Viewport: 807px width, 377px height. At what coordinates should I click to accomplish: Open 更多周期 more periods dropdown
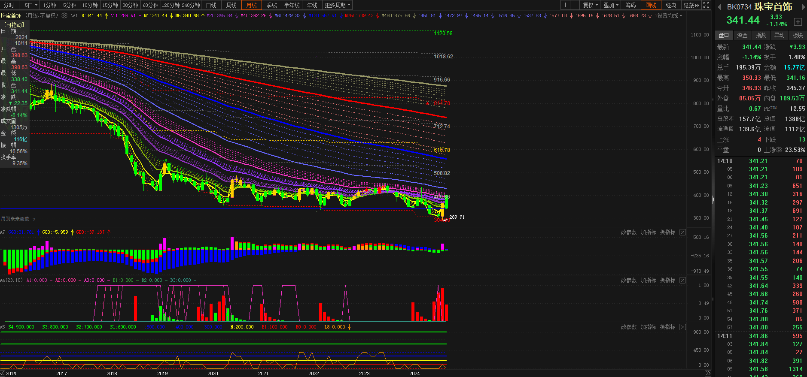[337, 5]
